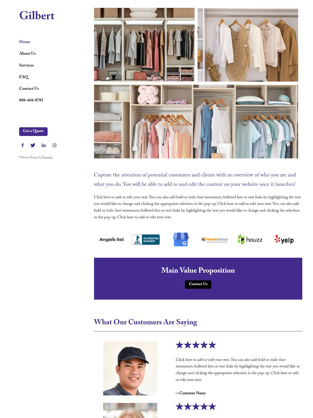The image size is (313, 418).
Task: Click the HomeAdvisor logo
Action: tap(214, 240)
